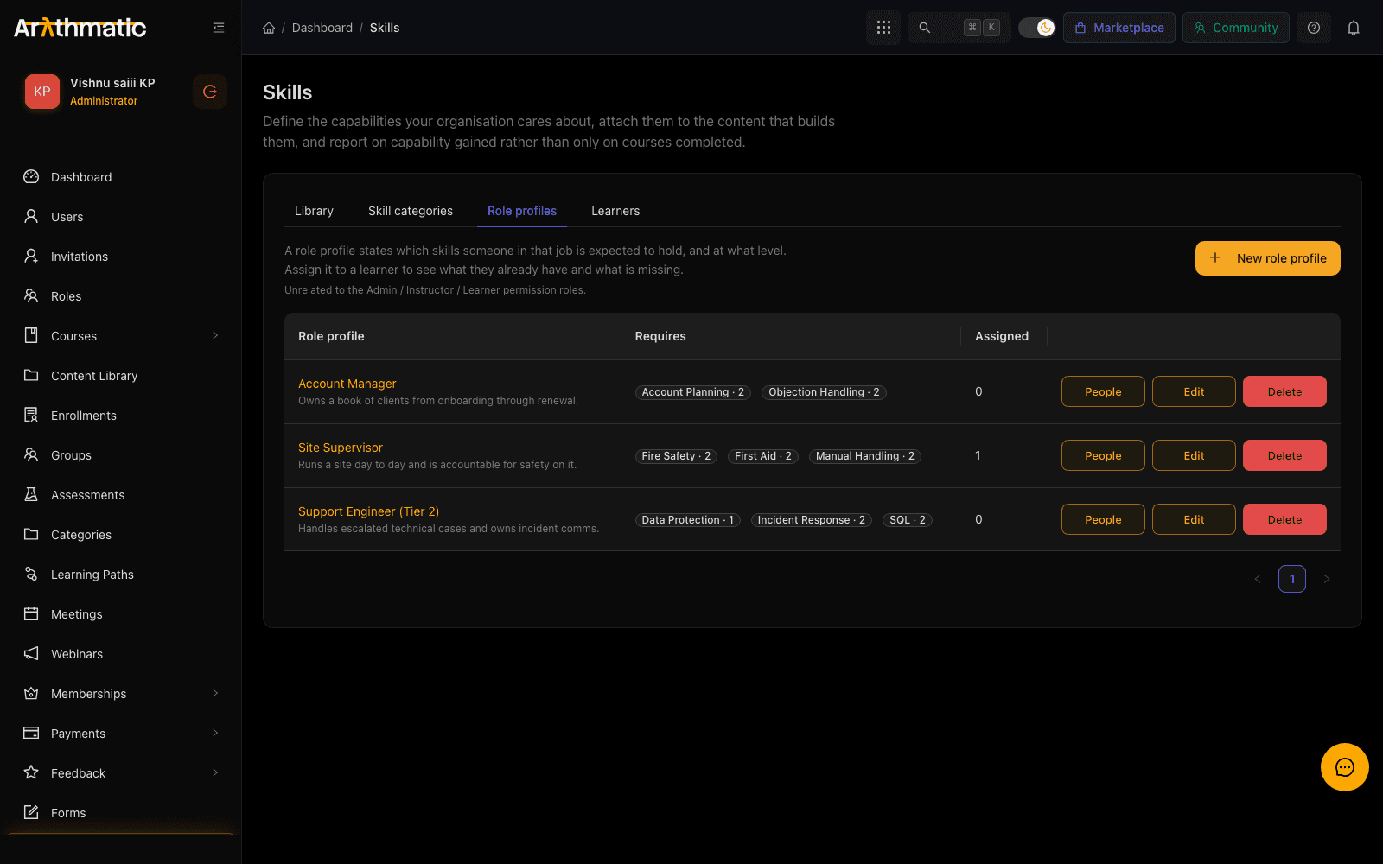Click the home breadcrumb icon
The width and height of the screenshot is (1383, 864).
(x=269, y=28)
